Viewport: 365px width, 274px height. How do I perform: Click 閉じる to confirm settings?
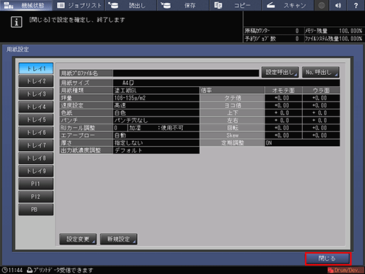pos(328,258)
